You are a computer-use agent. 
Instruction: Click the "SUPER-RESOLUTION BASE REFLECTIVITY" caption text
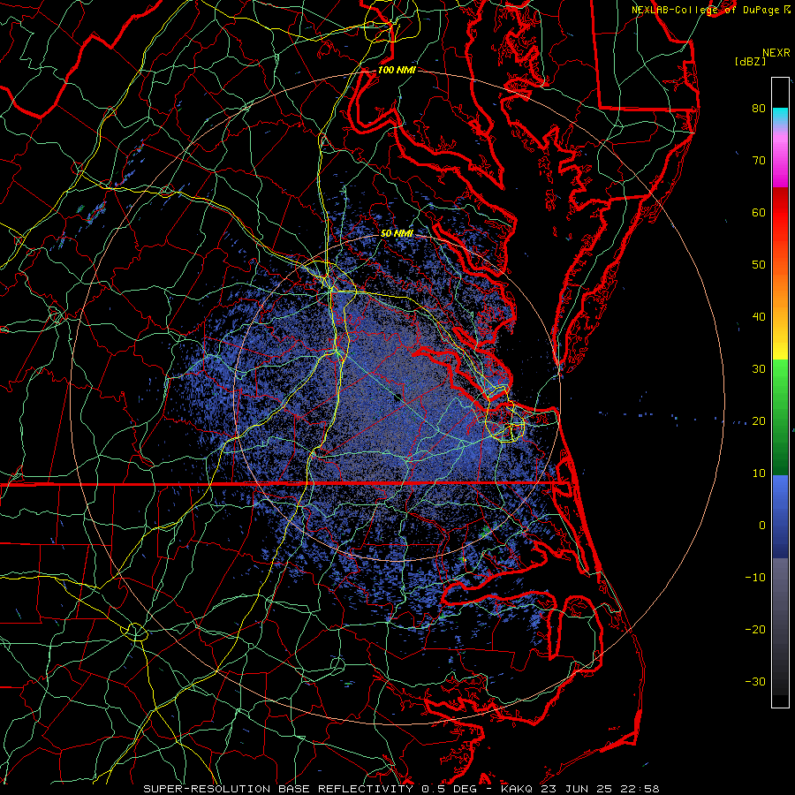(x=278, y=789)
